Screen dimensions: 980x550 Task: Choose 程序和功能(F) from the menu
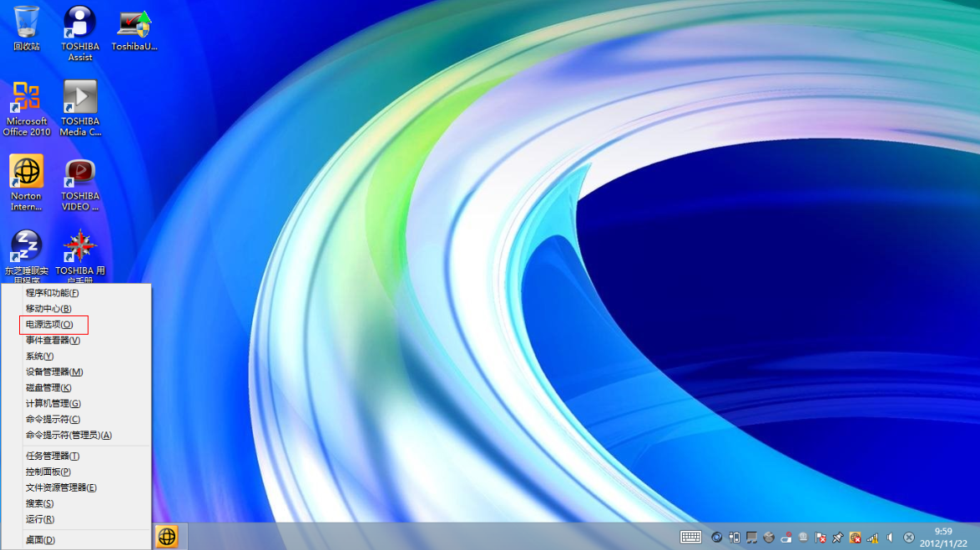[76, 292]
